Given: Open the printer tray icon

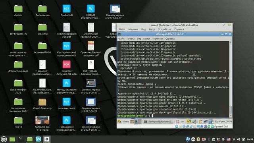Looking at the screenshot, I should click(223, 139).
